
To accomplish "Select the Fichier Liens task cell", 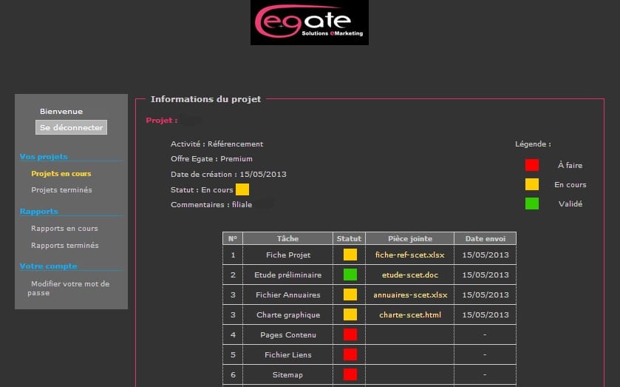I will (x=288, y=354).
